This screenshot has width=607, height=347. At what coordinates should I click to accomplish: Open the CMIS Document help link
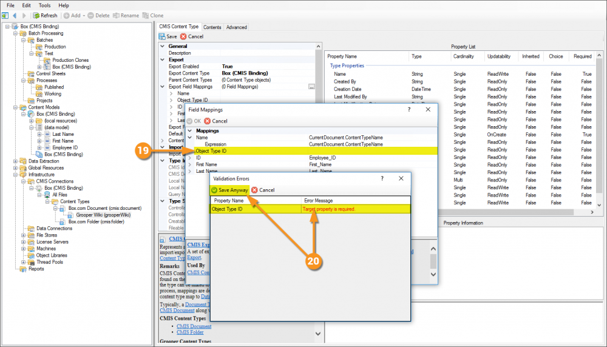click(x=194, y=326)
